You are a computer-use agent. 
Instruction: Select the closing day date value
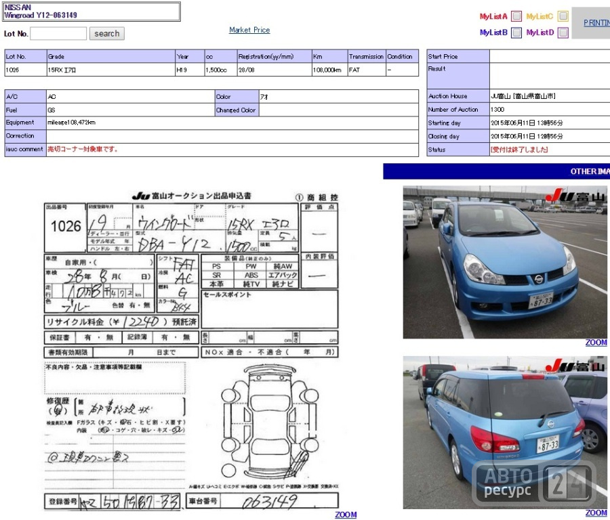[x=527, y=136]
